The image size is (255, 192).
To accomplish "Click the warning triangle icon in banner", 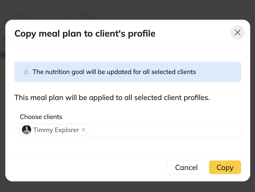I will click(x=26, y=72).
